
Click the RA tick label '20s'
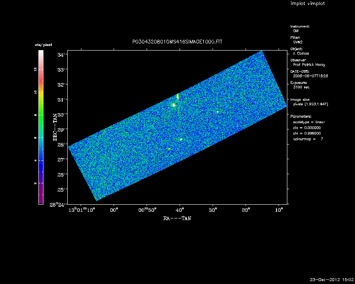[246, 210]
